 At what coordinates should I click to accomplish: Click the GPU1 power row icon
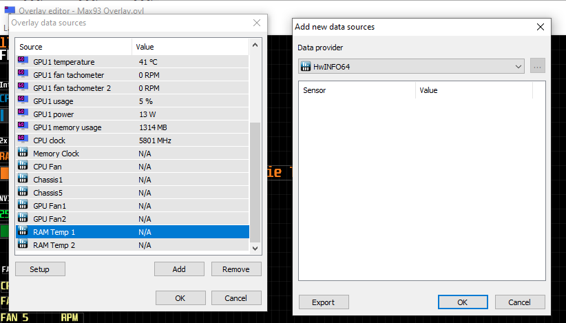point(23,113)
